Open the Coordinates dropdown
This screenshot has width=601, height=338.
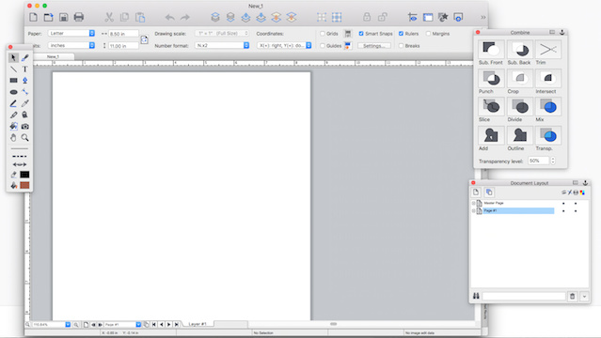284,45
